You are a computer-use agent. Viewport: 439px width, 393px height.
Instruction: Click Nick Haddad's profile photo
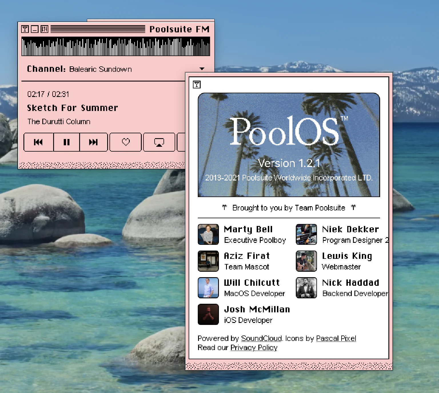306,288
